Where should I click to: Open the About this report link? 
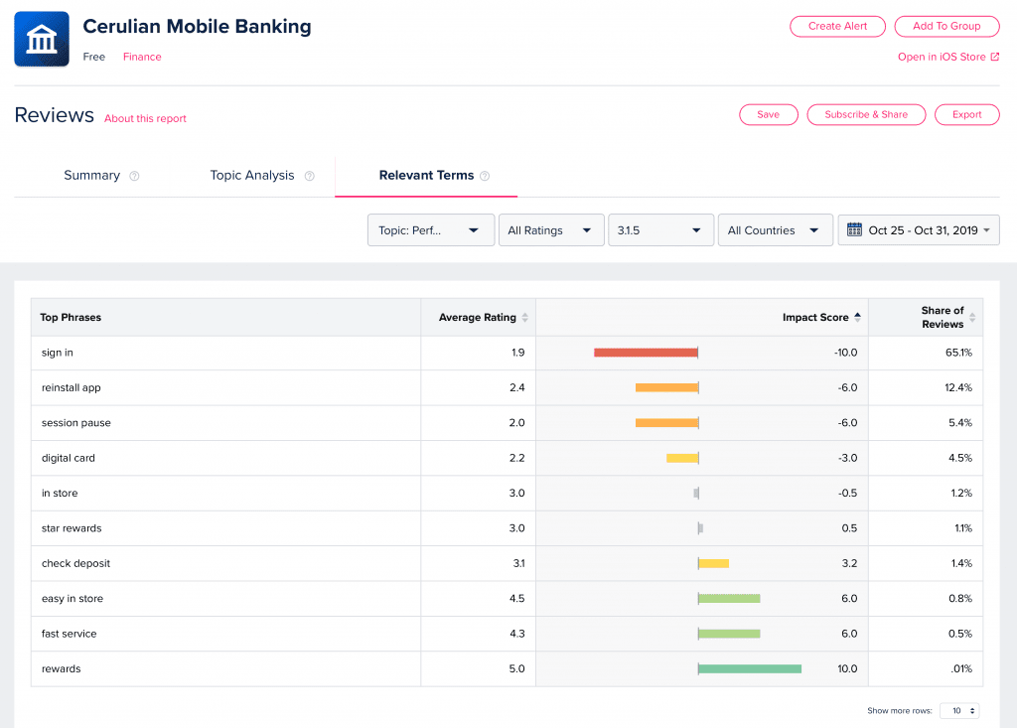(x=145, y=119)
